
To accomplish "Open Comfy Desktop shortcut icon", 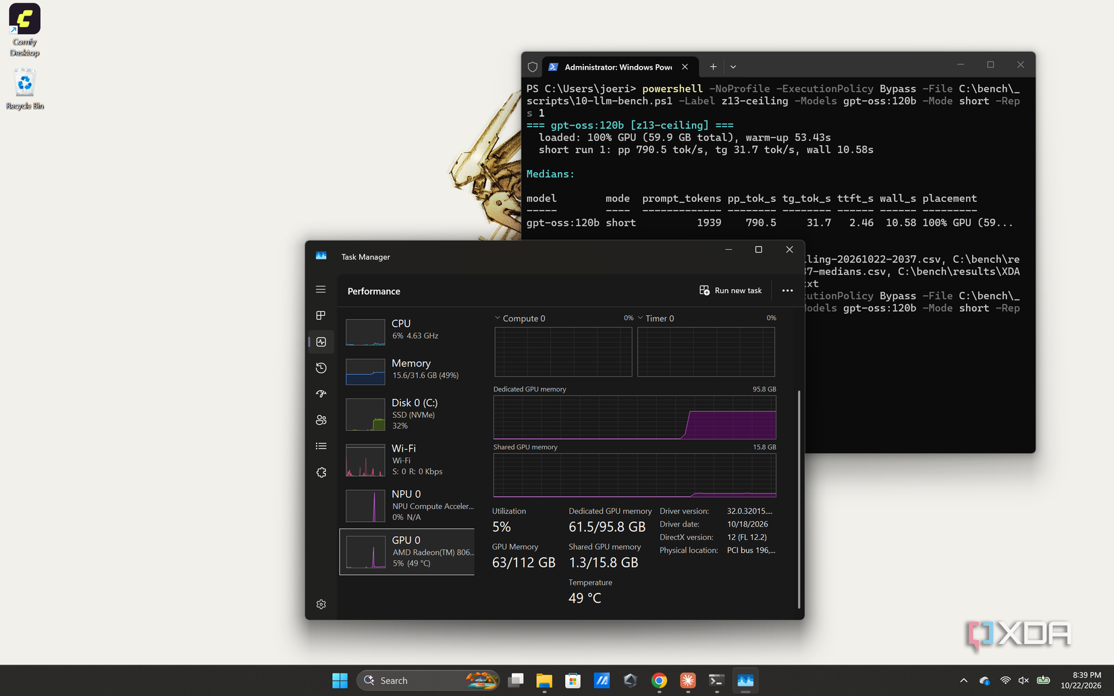I will (25, 30).
